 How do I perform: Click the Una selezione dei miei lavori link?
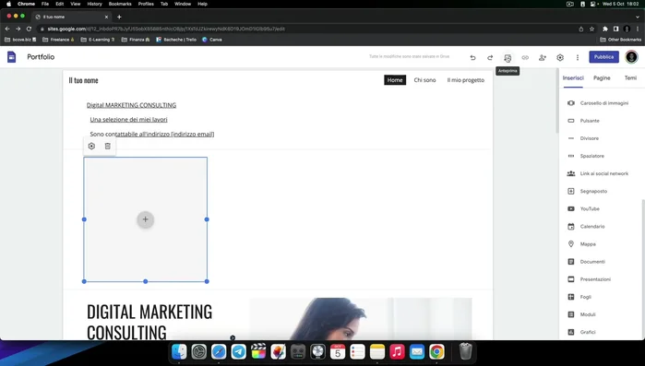(129, 120)
